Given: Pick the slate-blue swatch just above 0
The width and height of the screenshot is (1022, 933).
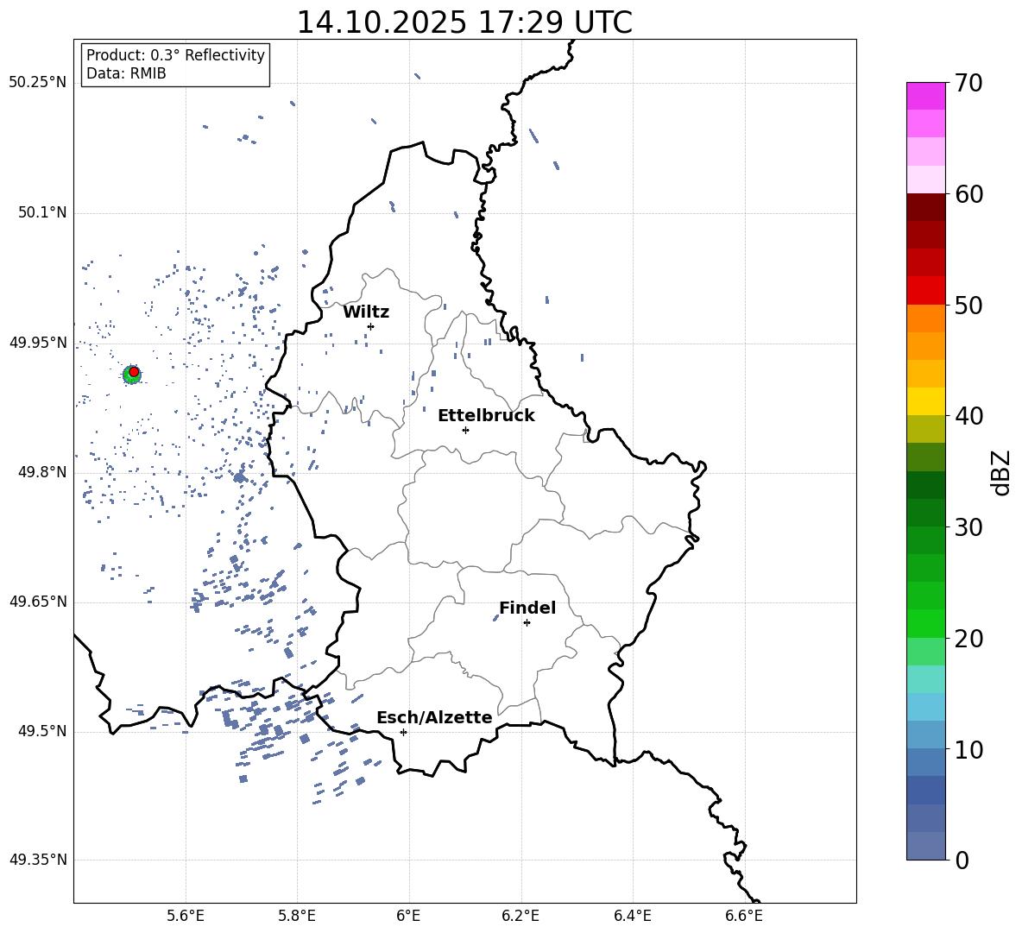Looking at the screenshot, I should tap(925, 846).
